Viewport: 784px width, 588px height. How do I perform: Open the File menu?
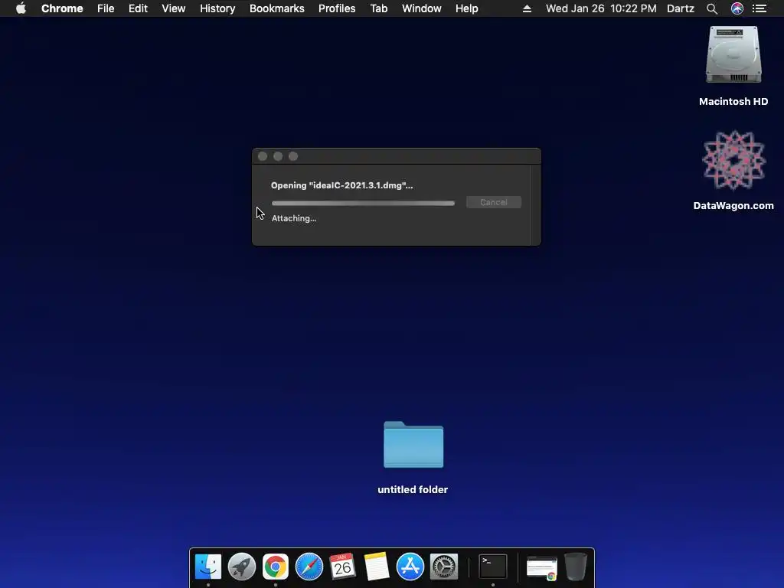pos(106,8)
